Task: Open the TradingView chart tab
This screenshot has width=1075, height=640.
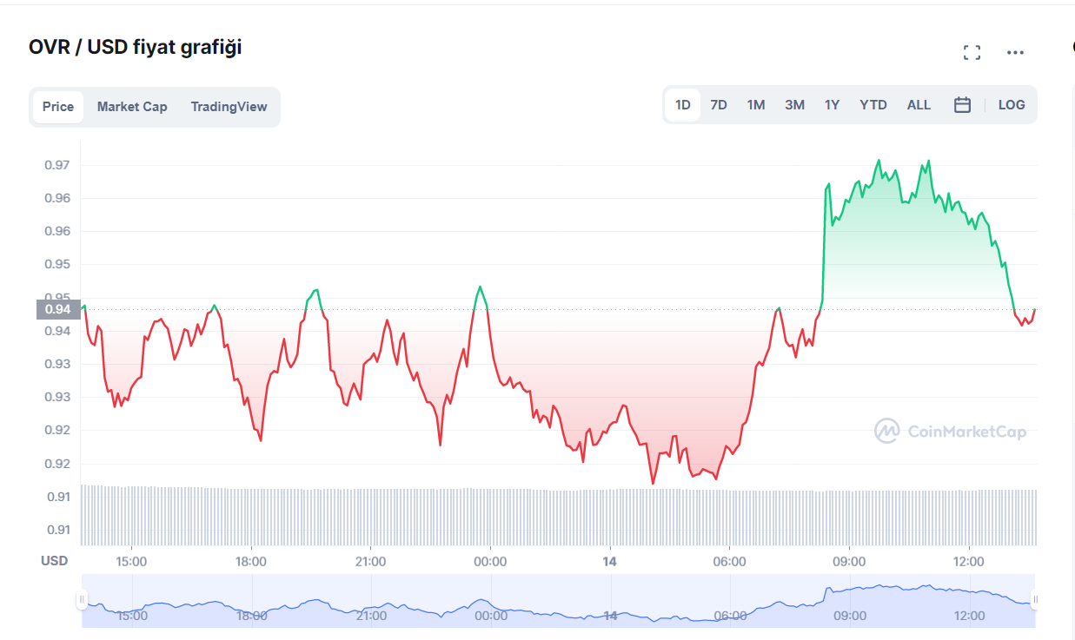Action: click(x=229, y=107)
